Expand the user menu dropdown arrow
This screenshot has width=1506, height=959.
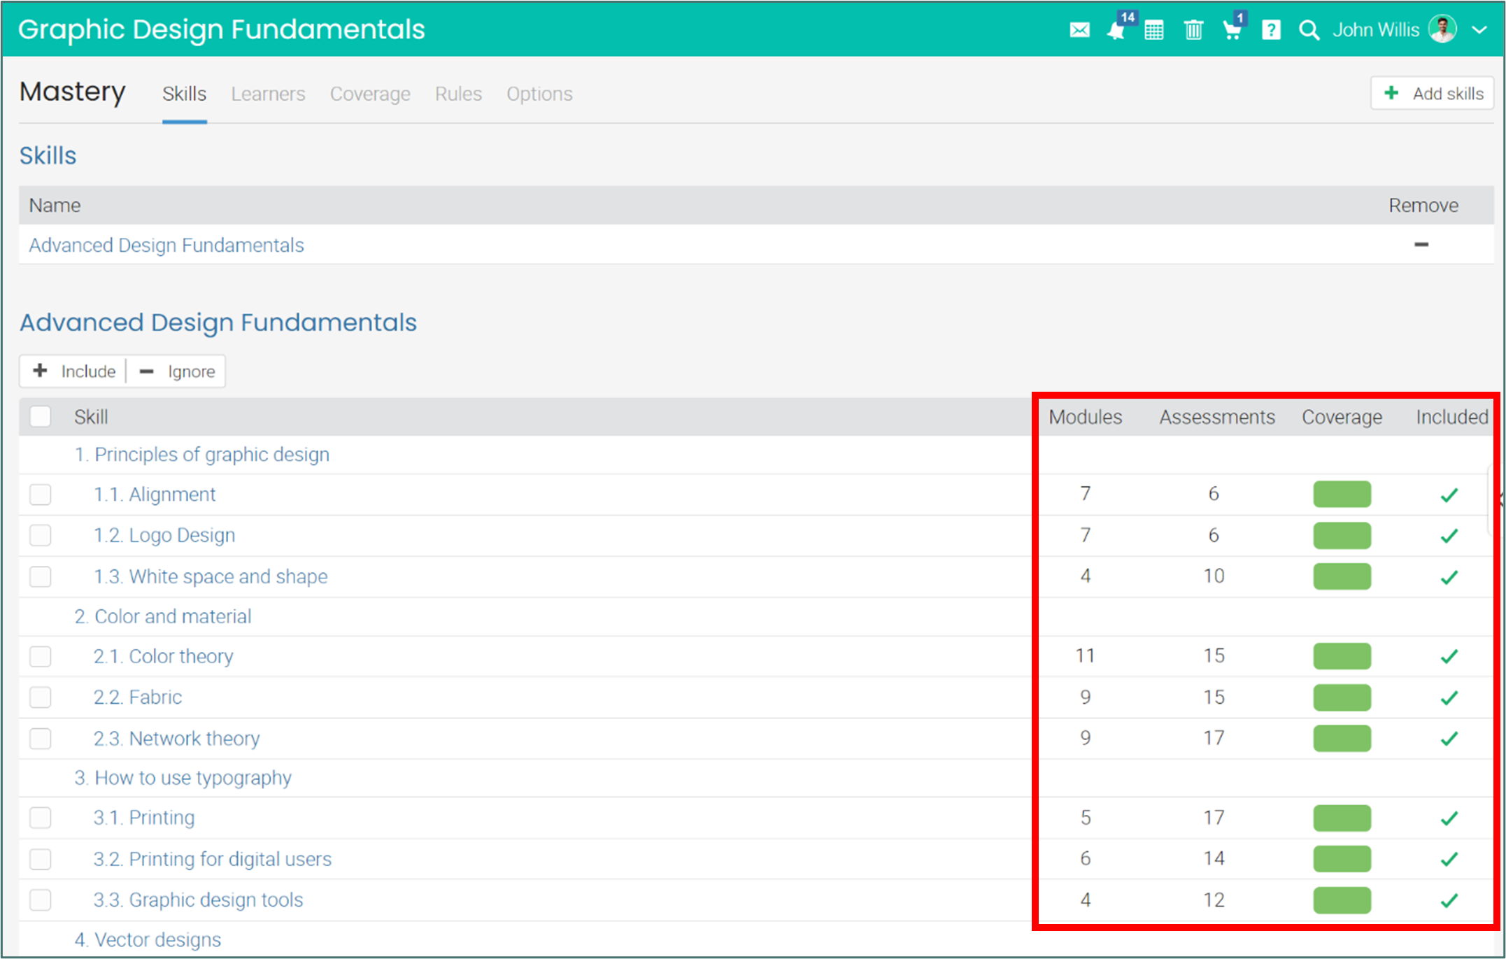1479,30
